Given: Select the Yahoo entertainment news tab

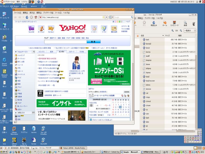Looking at the screenshot, I should (61, 52).
